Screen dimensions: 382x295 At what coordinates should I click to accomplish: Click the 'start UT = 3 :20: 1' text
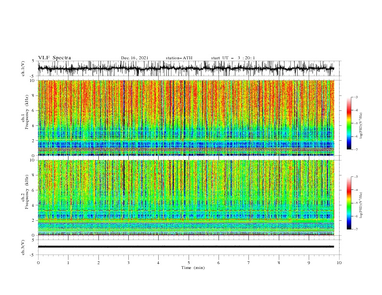[x=233, y=58]
